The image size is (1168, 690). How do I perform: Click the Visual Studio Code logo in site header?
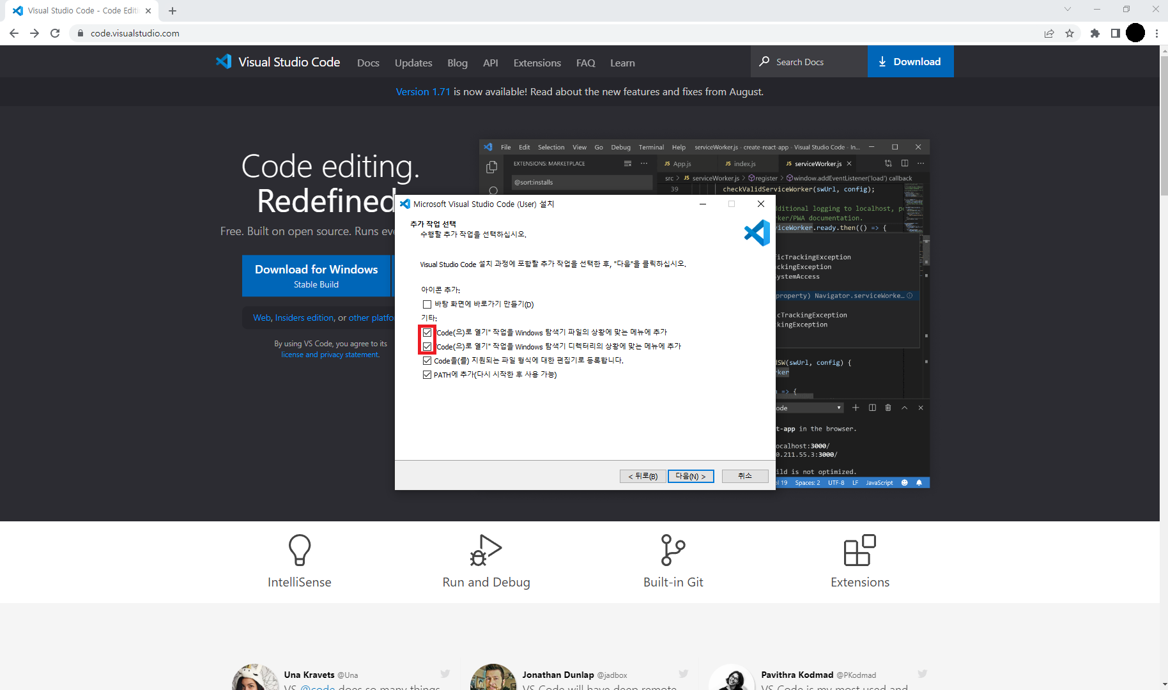224,62
